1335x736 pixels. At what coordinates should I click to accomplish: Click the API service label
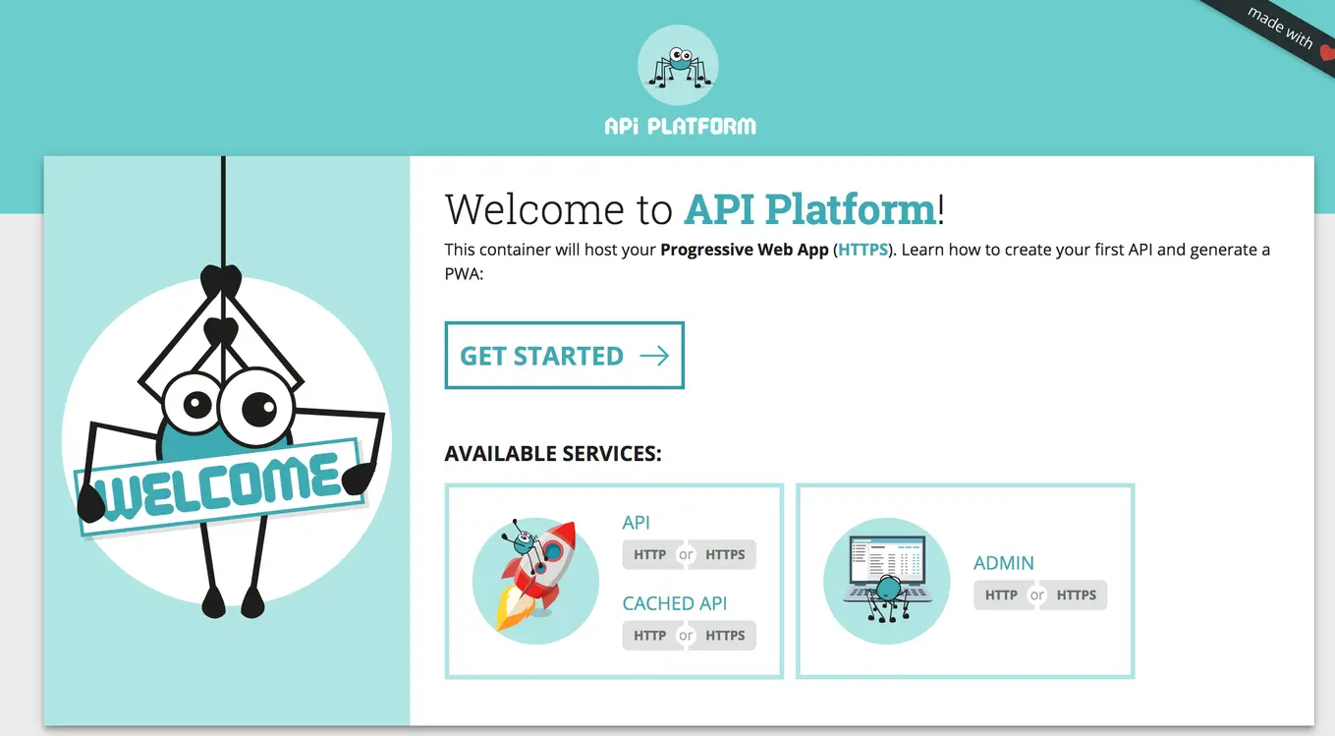click(636, 522)
